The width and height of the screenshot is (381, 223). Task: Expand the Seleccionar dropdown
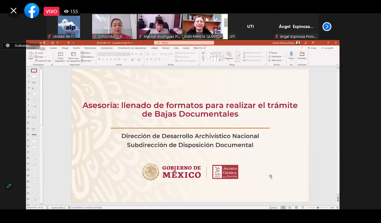tap(276, 60)
